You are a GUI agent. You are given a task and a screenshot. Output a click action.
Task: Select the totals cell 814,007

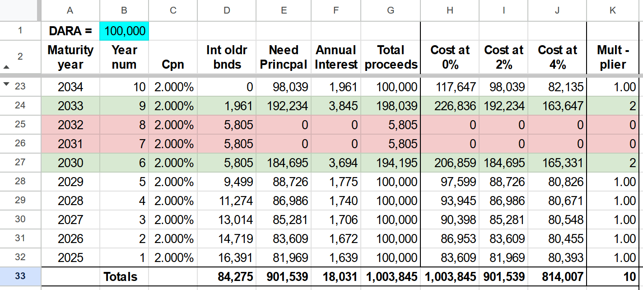(557, 276)
